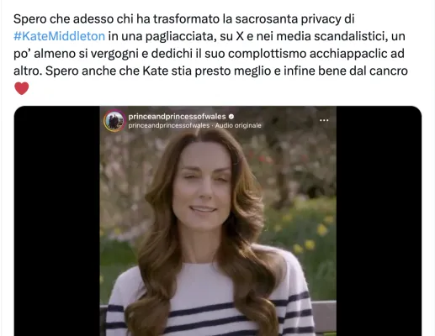Image resolution: width=435 pixels, height=336 pixels.
Task: Click the word 'acchiappaclic' in the tweet
Action: point(348,54)
